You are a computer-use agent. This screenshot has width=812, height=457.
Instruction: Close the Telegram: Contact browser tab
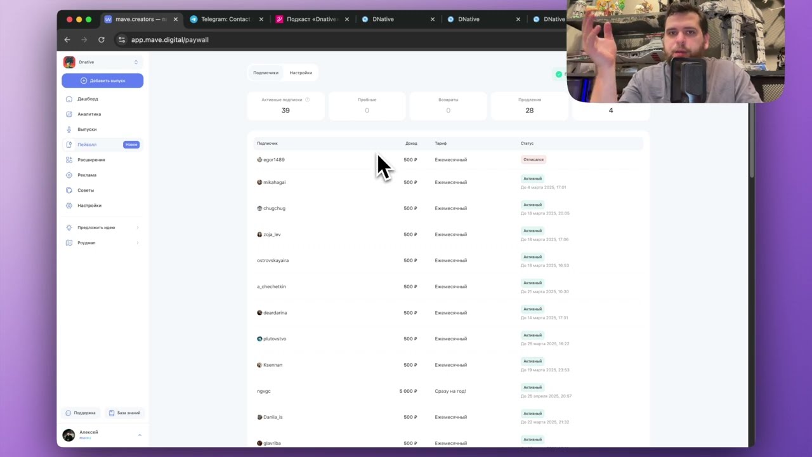coord(261,19)
